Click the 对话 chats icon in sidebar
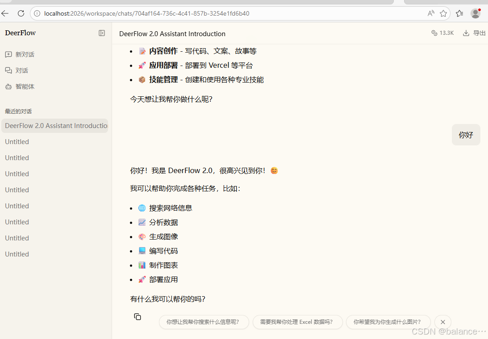 click(x=8, y=70)
